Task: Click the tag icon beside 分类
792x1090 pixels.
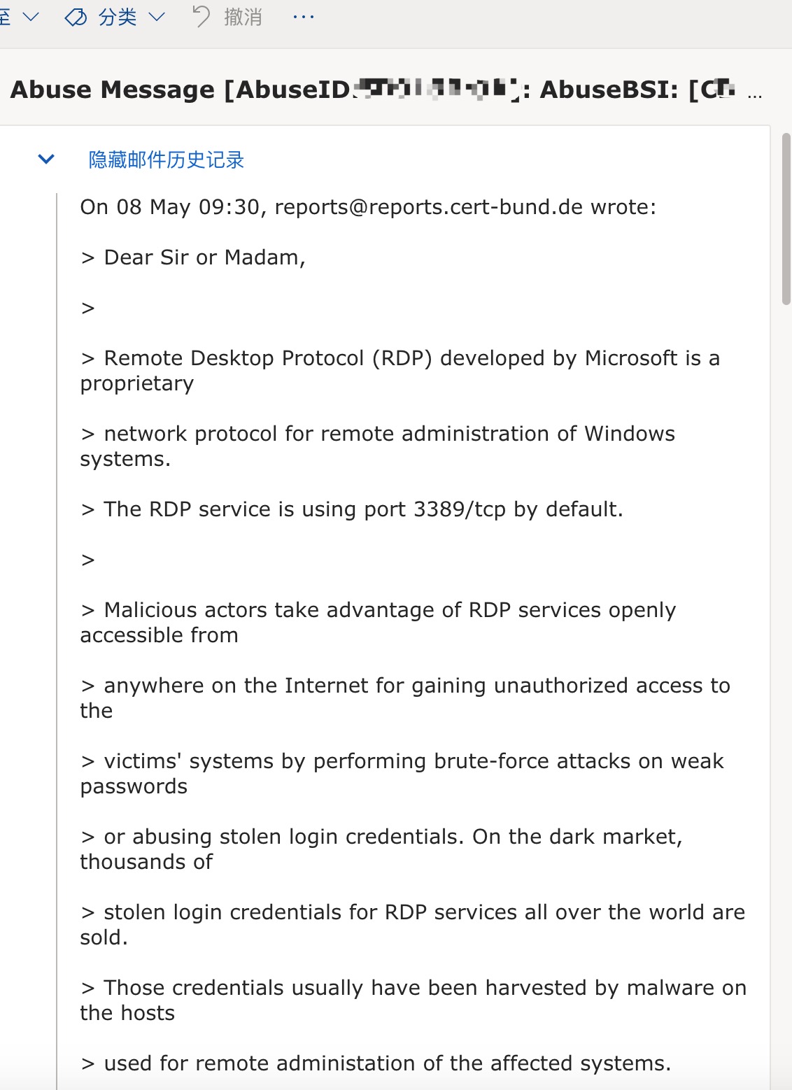Action: [x=76, y=17]
